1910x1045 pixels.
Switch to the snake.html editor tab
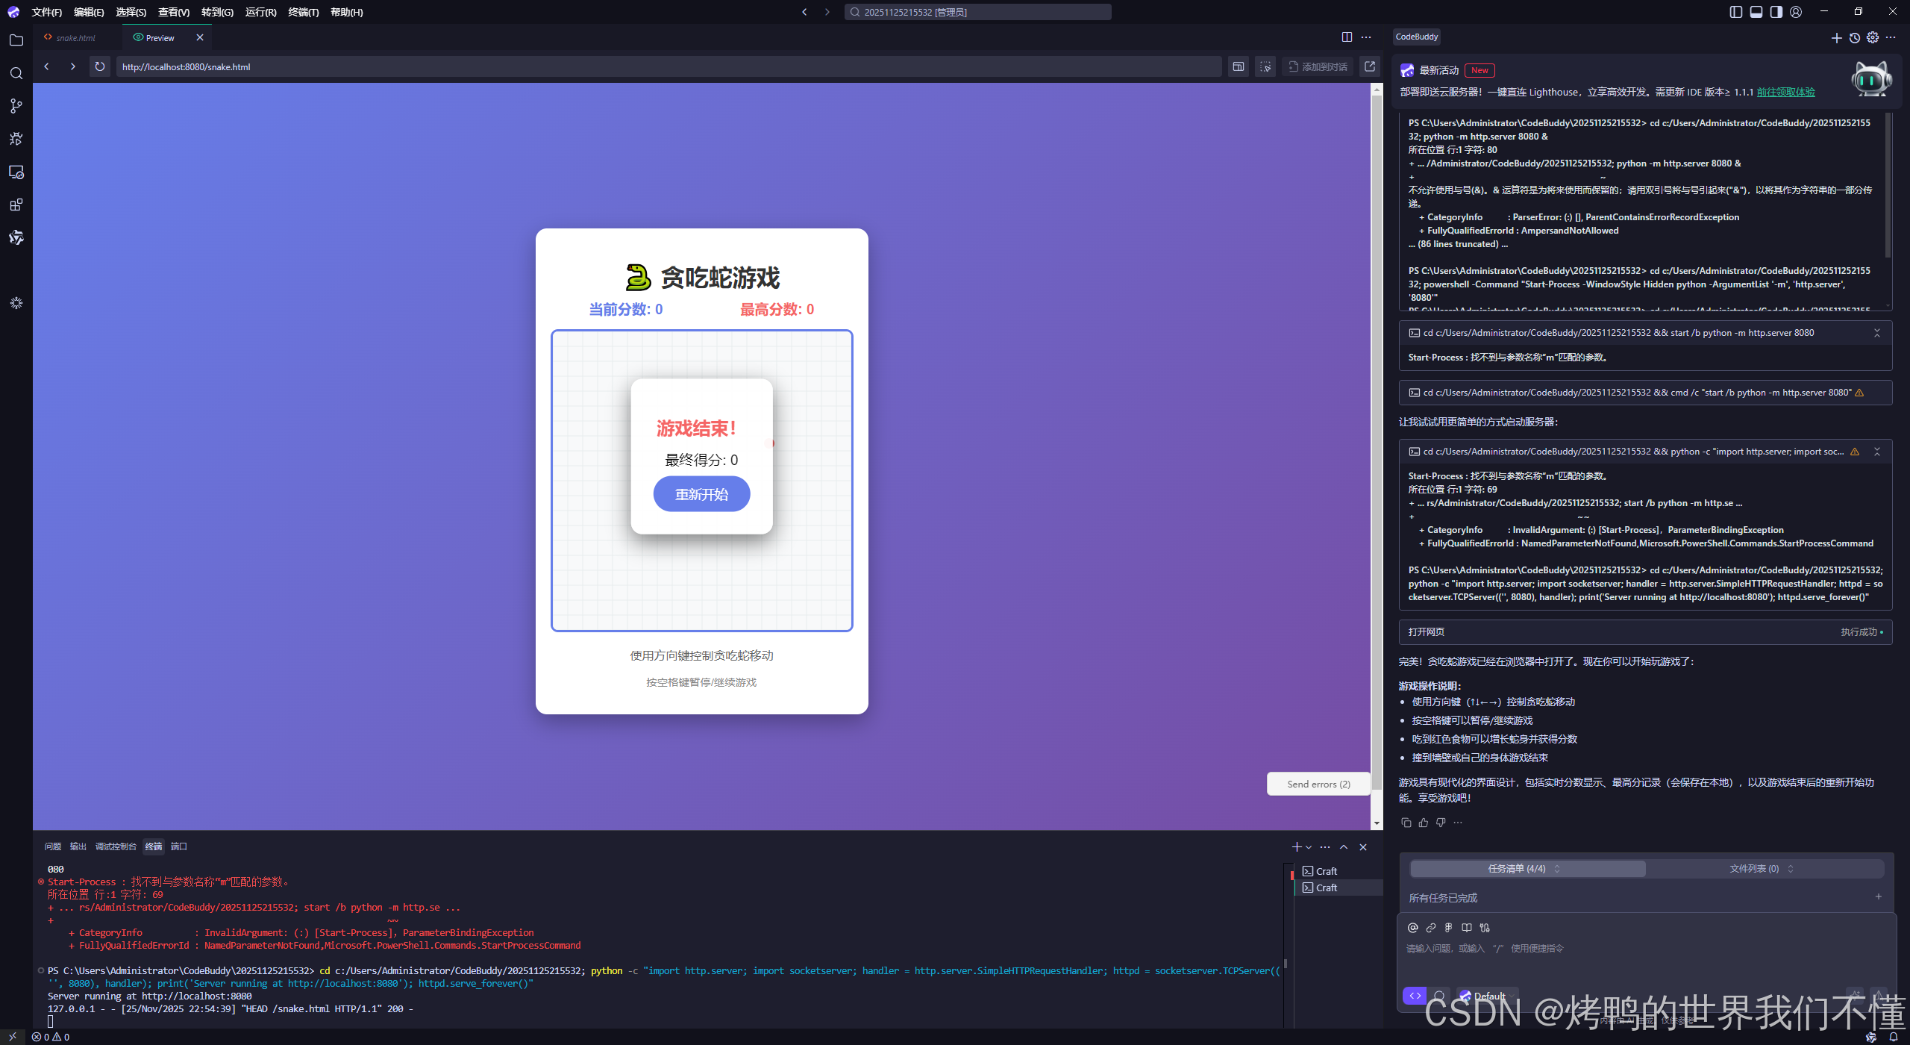pyautogui.click(x=75, y=37)
